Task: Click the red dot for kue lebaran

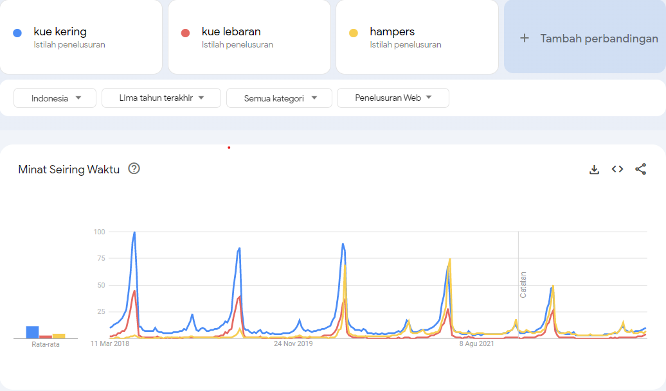Action: (x=185, y=33)
